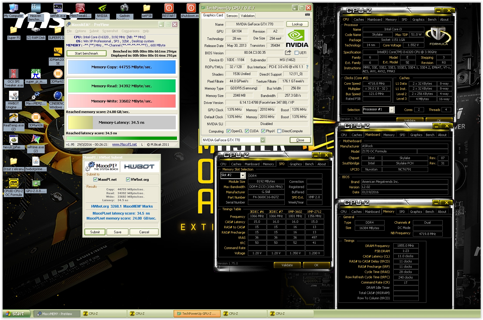Screen dimensions: 483x320
Task: Toggle the UEFI checkbox in GPU-Z
Action: [296, 53]
